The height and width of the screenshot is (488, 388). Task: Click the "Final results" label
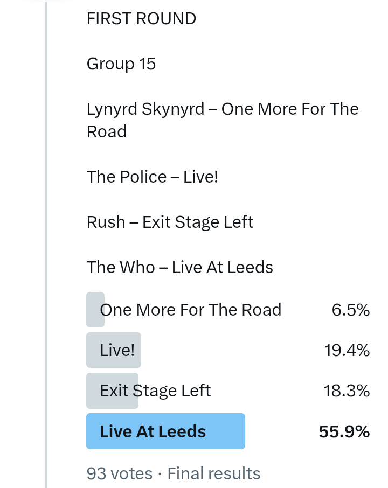click(x=214, y=473)
